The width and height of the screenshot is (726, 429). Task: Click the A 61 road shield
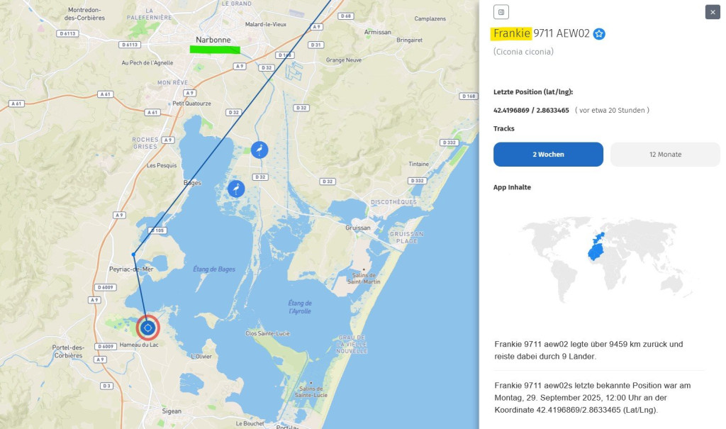[x=105, y=94]
